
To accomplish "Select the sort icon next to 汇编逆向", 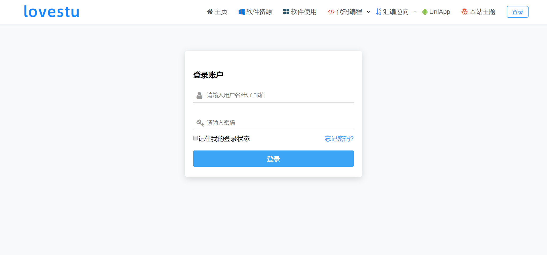I will coord(379,12).
